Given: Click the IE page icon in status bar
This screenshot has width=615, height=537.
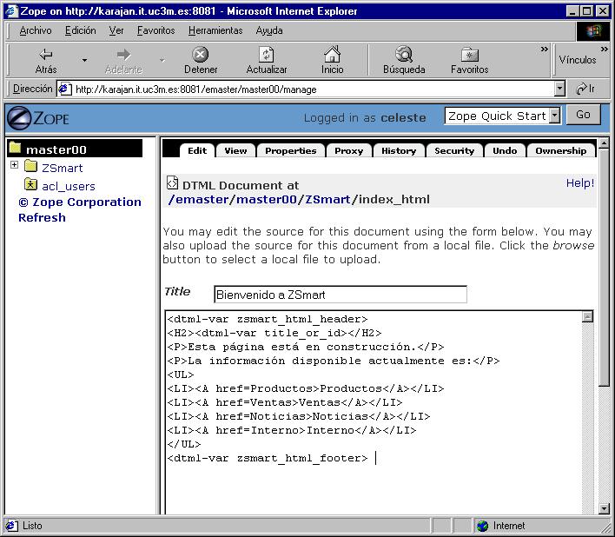Looking at the screenshot, I should pos(12,526).
